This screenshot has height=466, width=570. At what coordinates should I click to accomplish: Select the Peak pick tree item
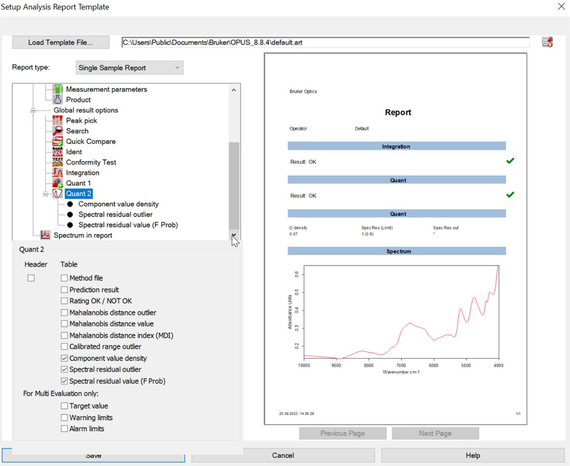tap(81, 121)
